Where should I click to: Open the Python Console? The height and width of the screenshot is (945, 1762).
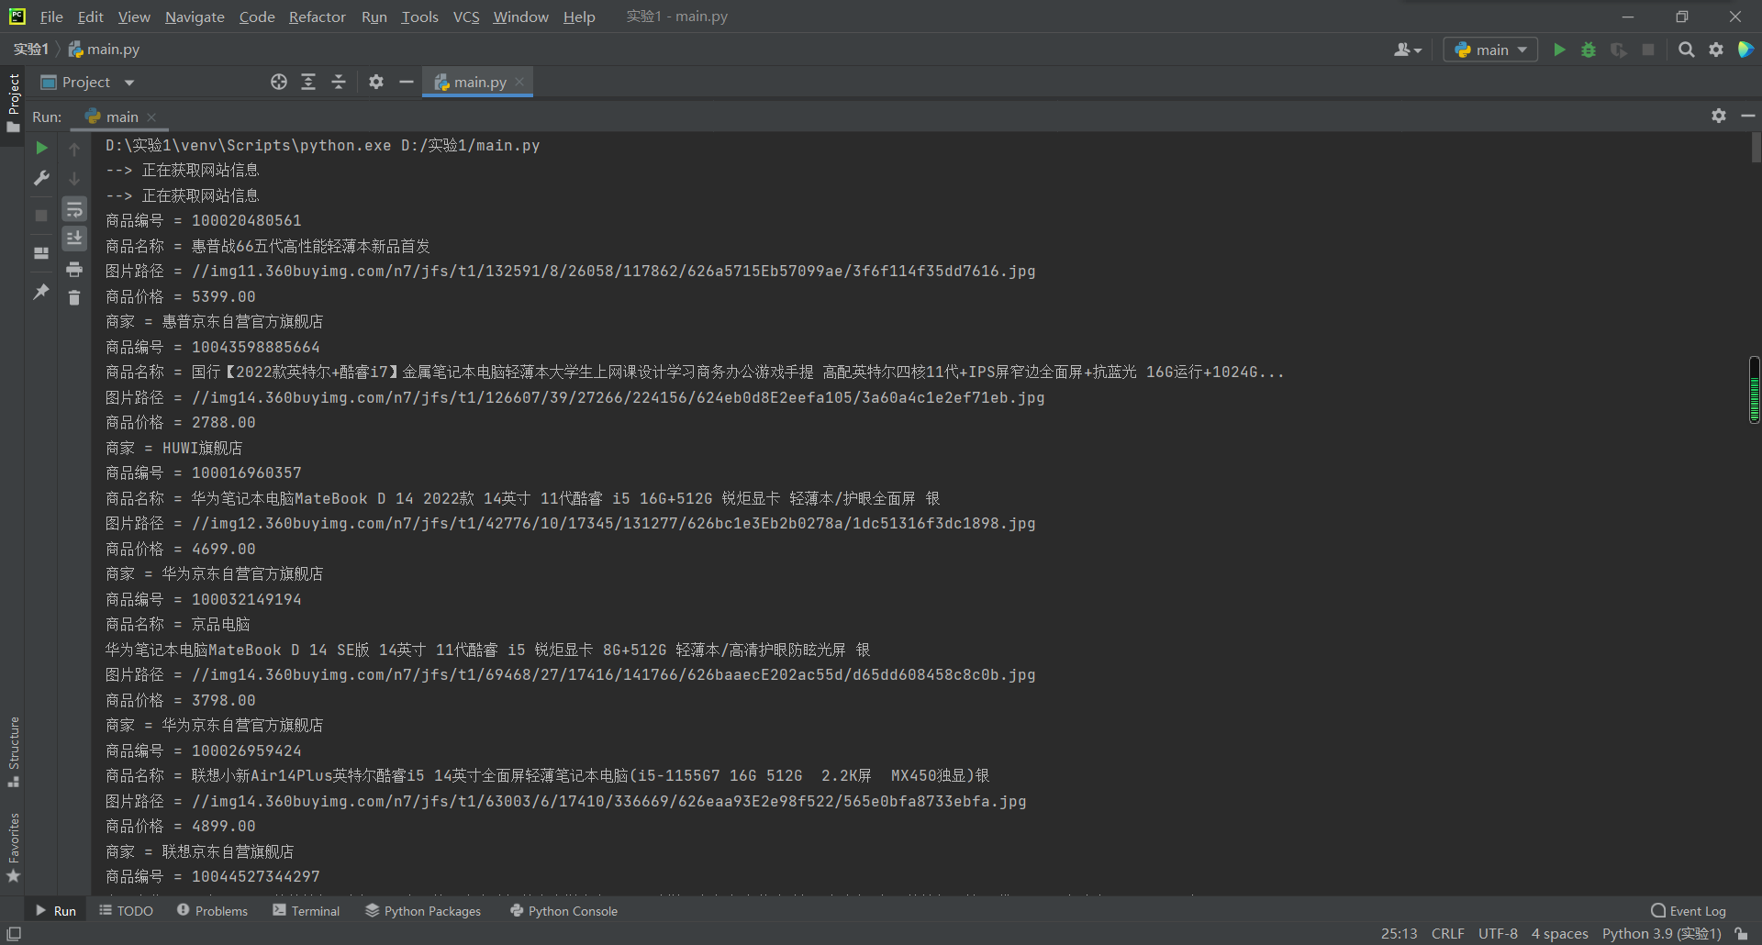coord(563,911)
